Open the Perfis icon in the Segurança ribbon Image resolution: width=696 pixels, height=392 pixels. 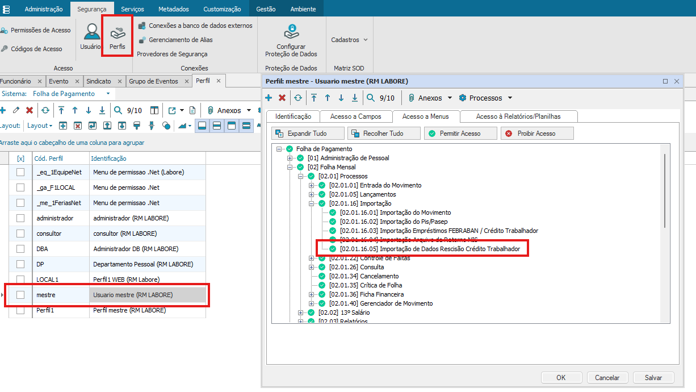point(118,37)
